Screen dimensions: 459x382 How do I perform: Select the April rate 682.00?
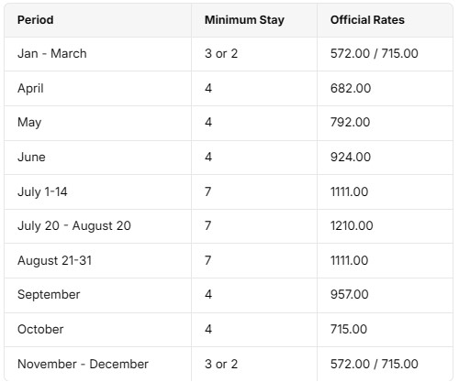351,89
